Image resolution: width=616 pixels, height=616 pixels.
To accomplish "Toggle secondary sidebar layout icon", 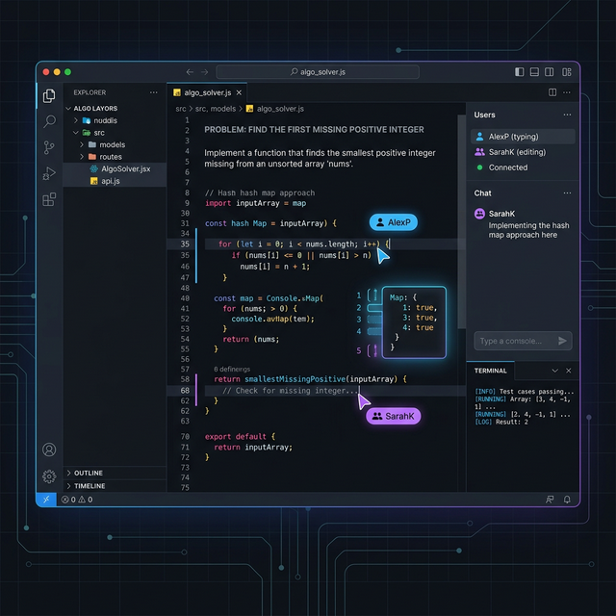I will point(550,72).
